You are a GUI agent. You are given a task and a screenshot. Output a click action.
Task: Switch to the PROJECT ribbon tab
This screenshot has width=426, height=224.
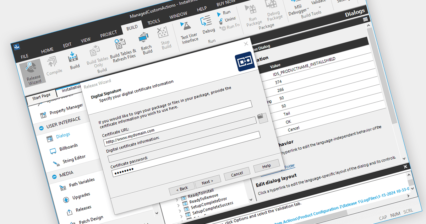click(x=108, y=33)
